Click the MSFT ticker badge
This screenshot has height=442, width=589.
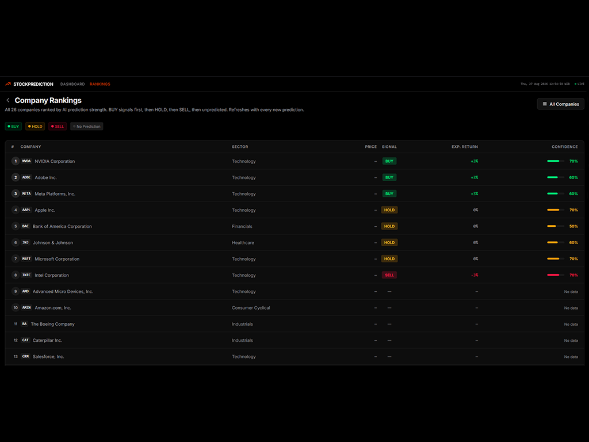coord(26,259)
